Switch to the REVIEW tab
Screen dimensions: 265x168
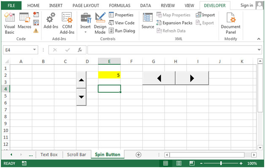[x=168, y=5]
